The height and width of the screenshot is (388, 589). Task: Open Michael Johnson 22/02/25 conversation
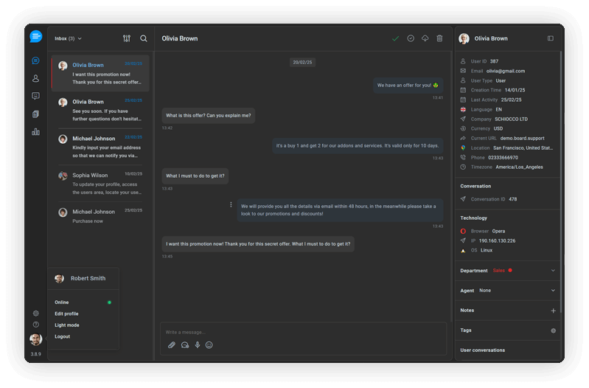pyautogui.click(x=100, y=147)
